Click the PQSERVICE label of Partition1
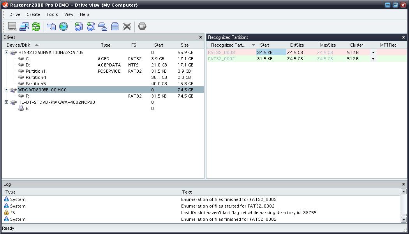 click(109, 71)
